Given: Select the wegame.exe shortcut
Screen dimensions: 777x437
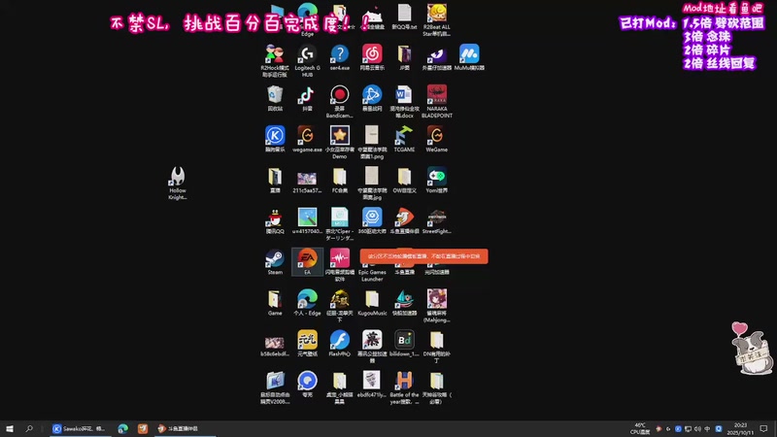Looking at the screenshot, I should click(307, 139).
